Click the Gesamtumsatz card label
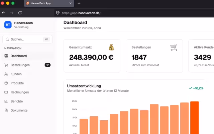 click(x=80, y=47)
